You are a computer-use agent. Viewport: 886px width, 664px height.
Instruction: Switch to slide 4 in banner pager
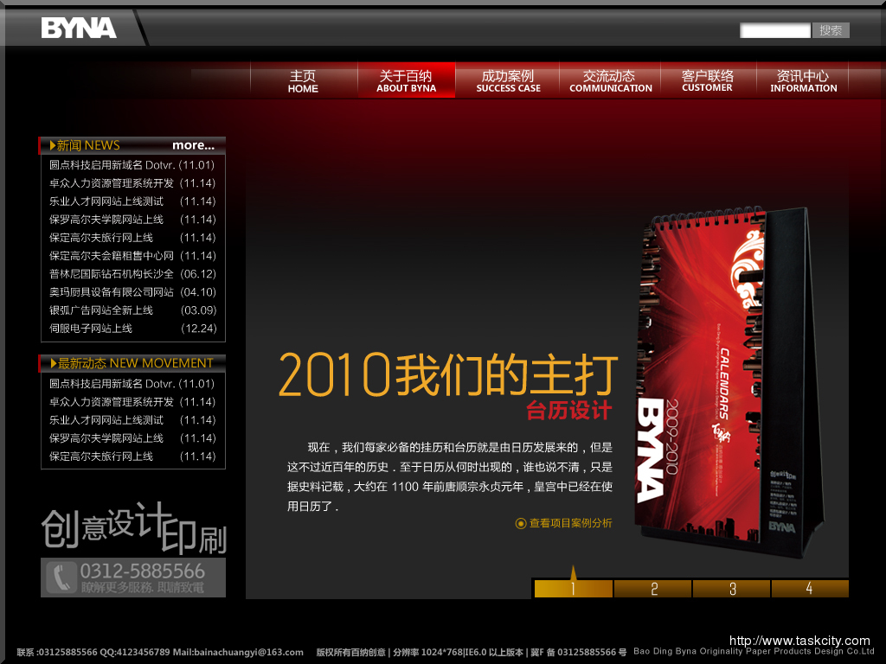[809, 589]
